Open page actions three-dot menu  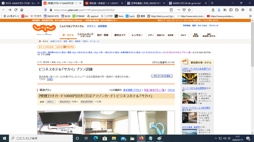179,10
